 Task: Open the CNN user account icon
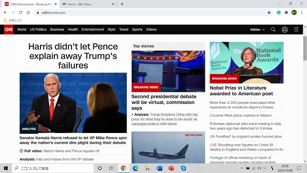click(x=285, y=30)
